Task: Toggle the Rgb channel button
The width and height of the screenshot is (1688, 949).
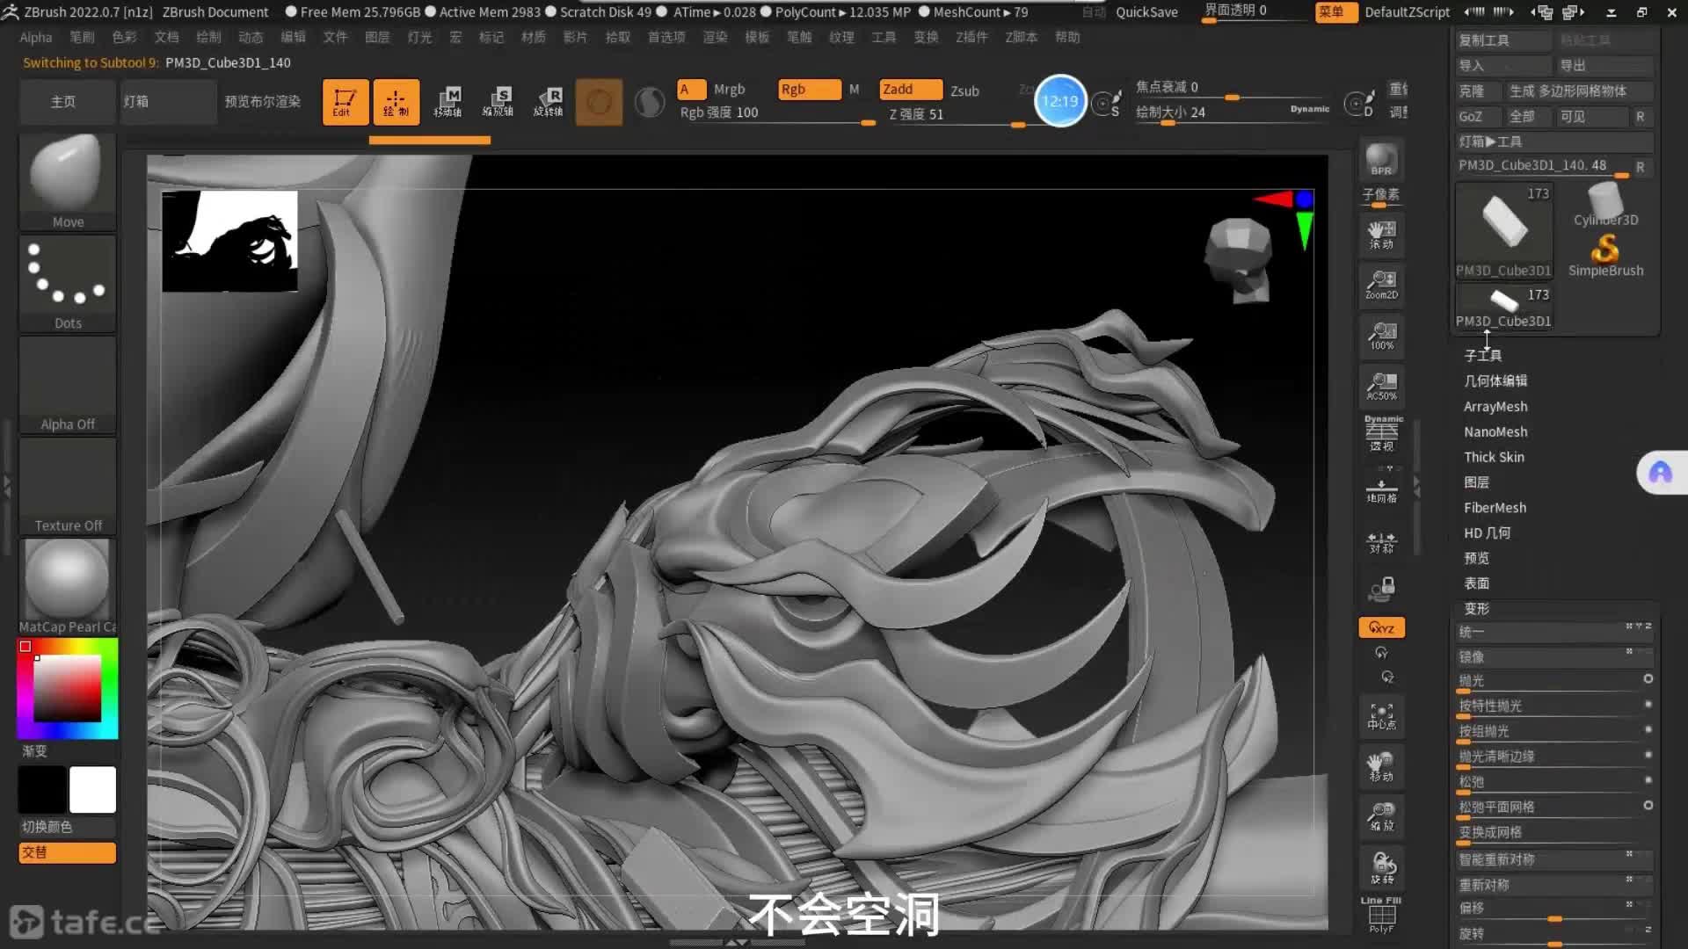Action: pyautogui.click(x=809, y=90)
